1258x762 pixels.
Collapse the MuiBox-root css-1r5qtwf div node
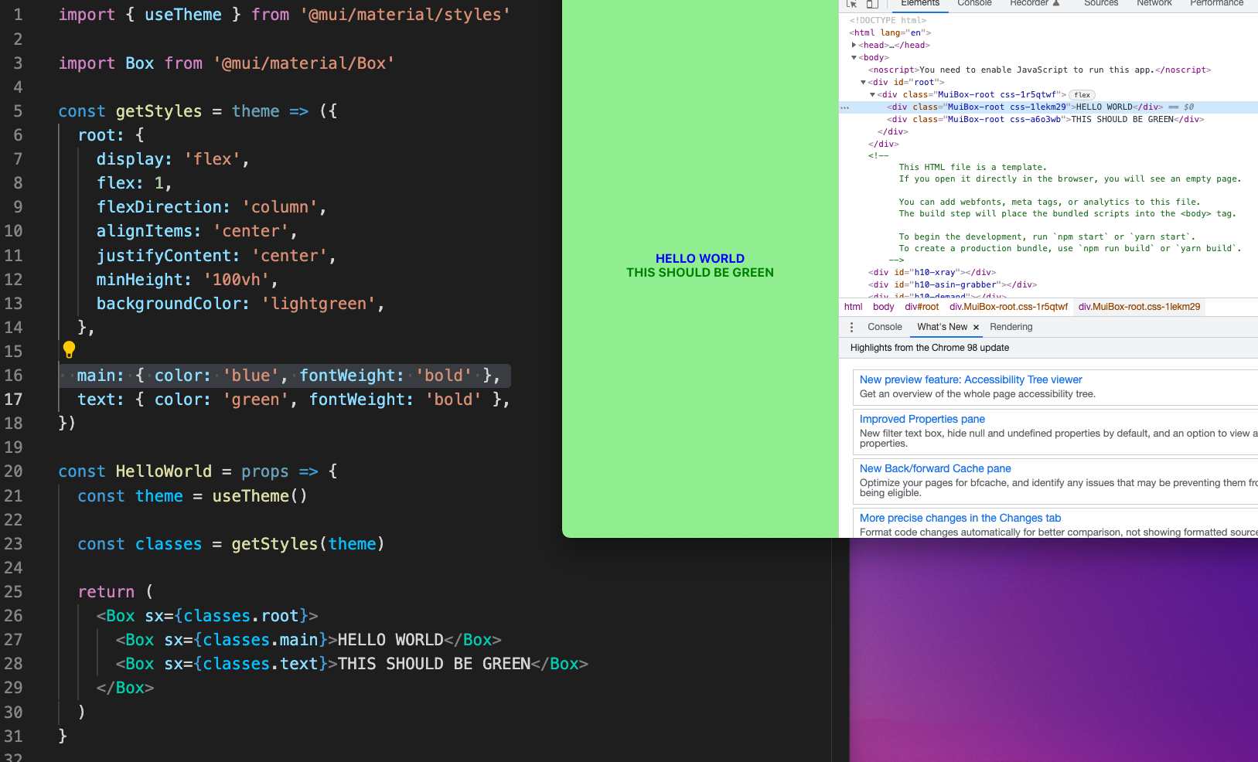click(x=872, y=94)
